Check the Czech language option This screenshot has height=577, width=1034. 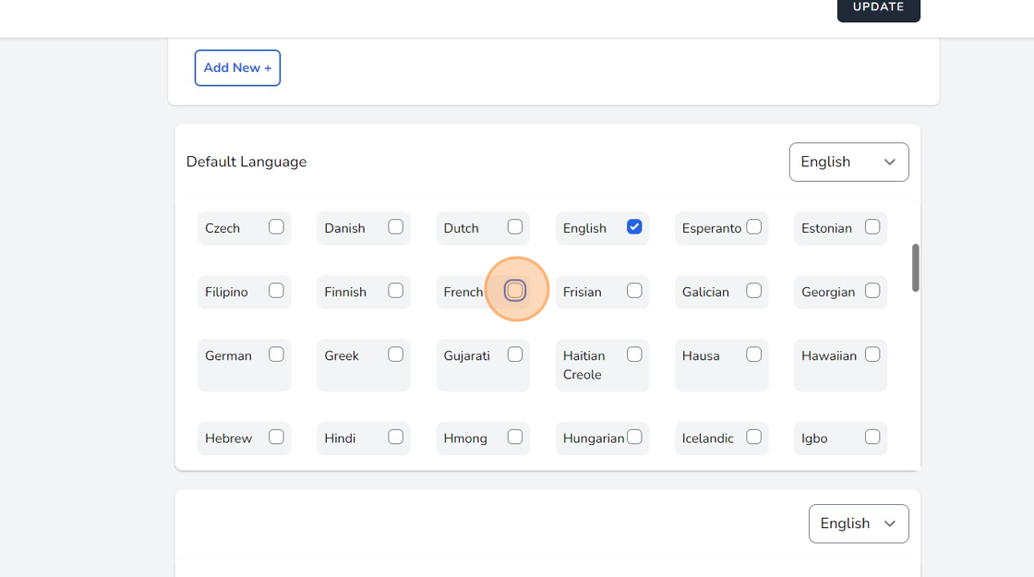(276, 225)
